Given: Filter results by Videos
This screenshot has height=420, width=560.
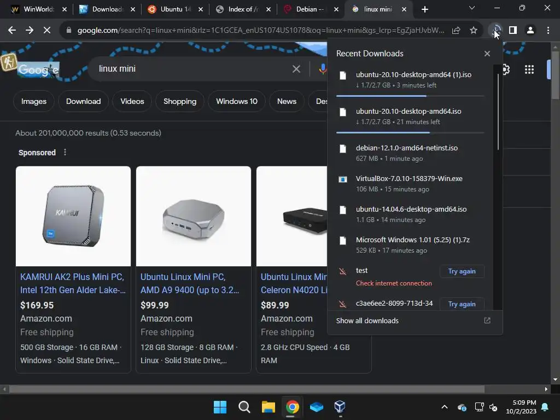Looking at the screenshot, I should [132, 101].
